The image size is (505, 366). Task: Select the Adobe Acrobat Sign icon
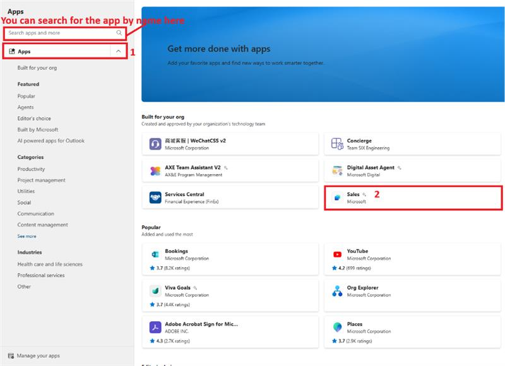pyautogui.click(x=155, y=327)
